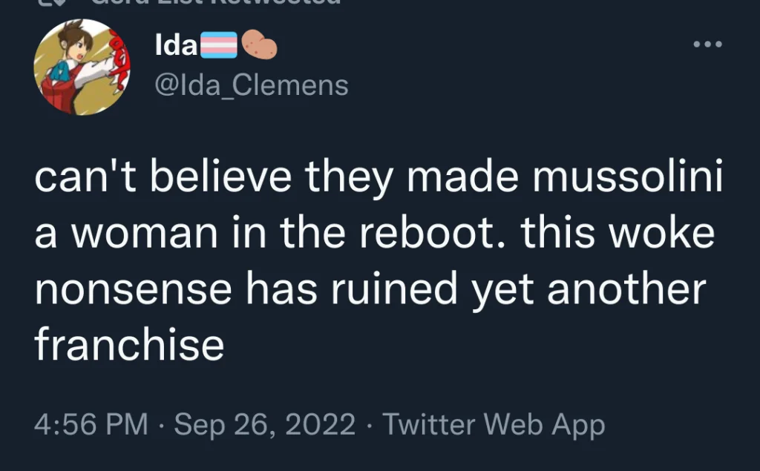The height and width of the screenshot is (471, 760).
Task: Click the 4:56 PM timestamp
Action: pos(91,424)
